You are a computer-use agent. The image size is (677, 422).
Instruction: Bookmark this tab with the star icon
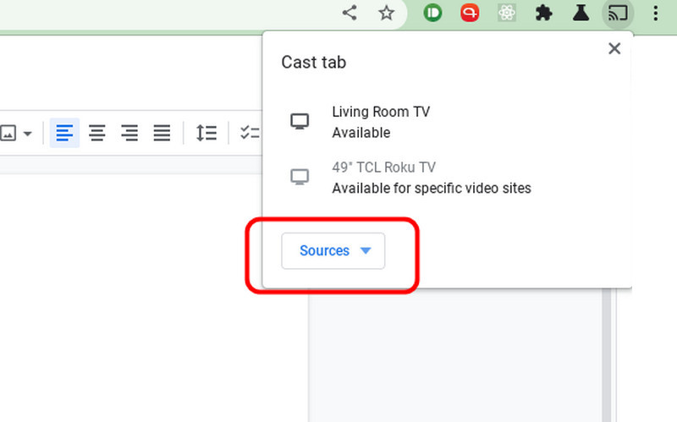pyautogui.click(x=386, y=13)
